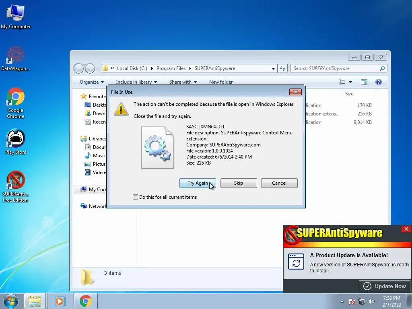Click Skip in File In Use dialog
This screenshot has height=309, width=412.
coord(239,183)
